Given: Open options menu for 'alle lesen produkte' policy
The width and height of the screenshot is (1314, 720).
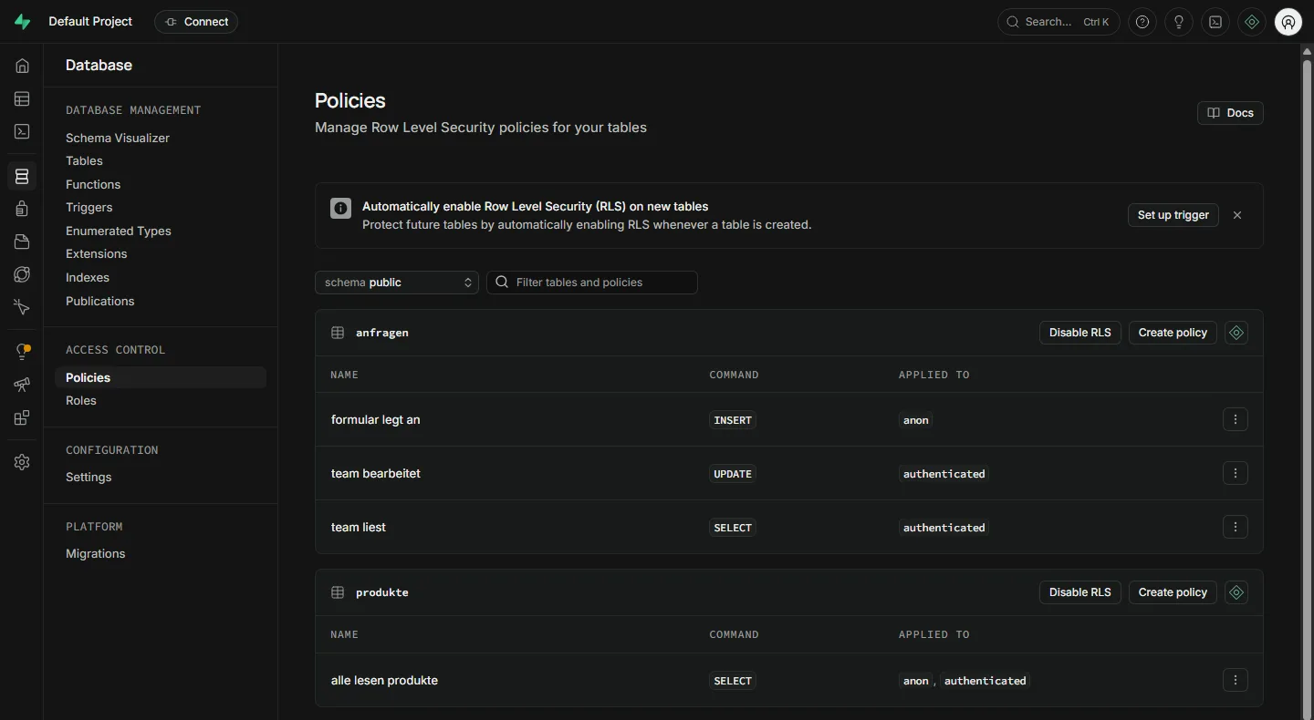Looking at the screenshot, I should [1236, 680].
